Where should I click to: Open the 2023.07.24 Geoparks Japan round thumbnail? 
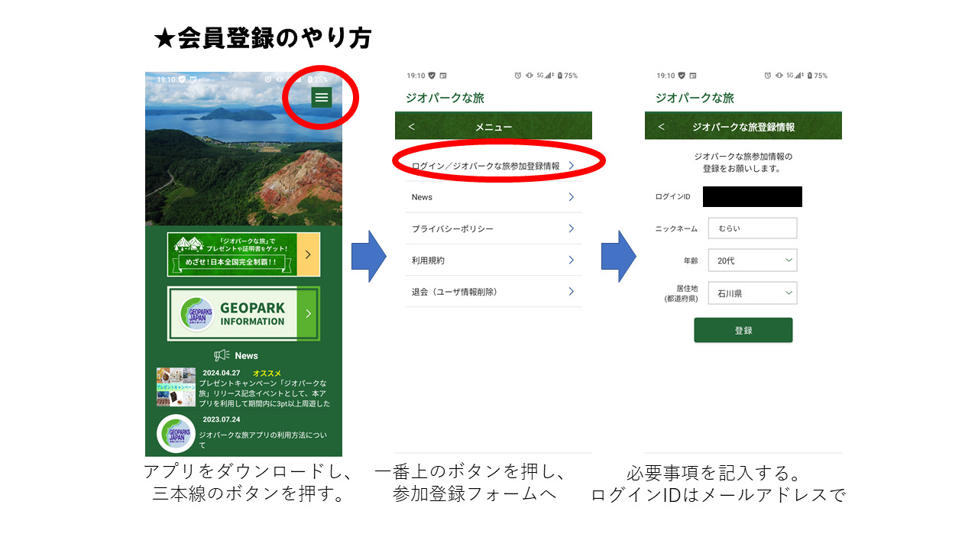176,433
